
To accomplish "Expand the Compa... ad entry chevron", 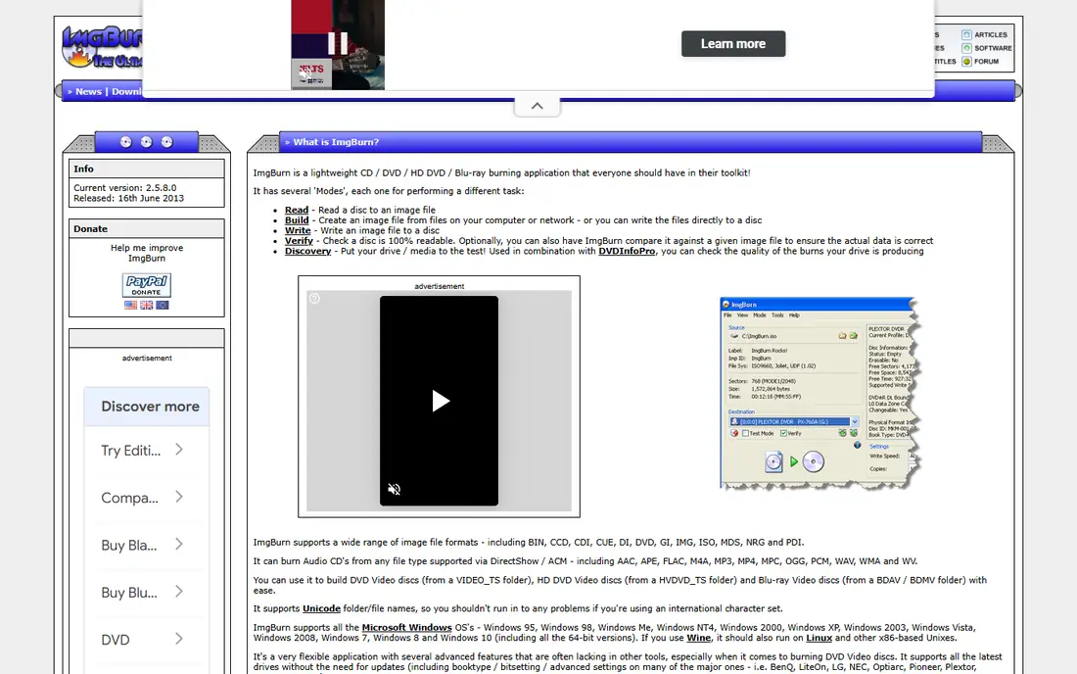I will [x=178, y=497].
